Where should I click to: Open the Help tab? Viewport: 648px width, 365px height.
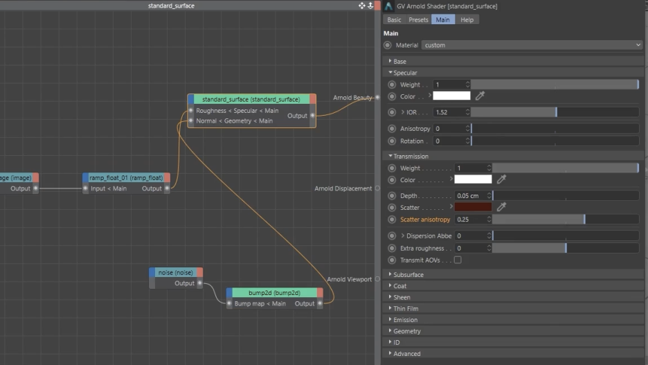(467, 20)
